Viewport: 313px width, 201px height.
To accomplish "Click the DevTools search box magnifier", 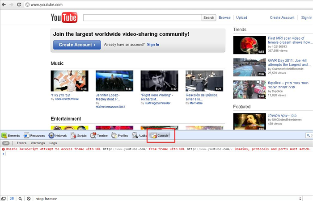I will [308, 136].
